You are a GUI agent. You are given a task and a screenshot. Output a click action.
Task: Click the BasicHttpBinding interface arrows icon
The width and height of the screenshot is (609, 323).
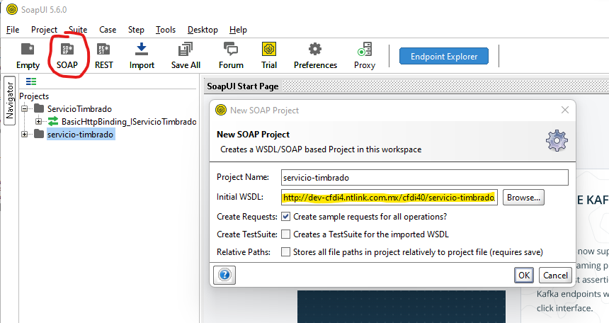[53, 121]
